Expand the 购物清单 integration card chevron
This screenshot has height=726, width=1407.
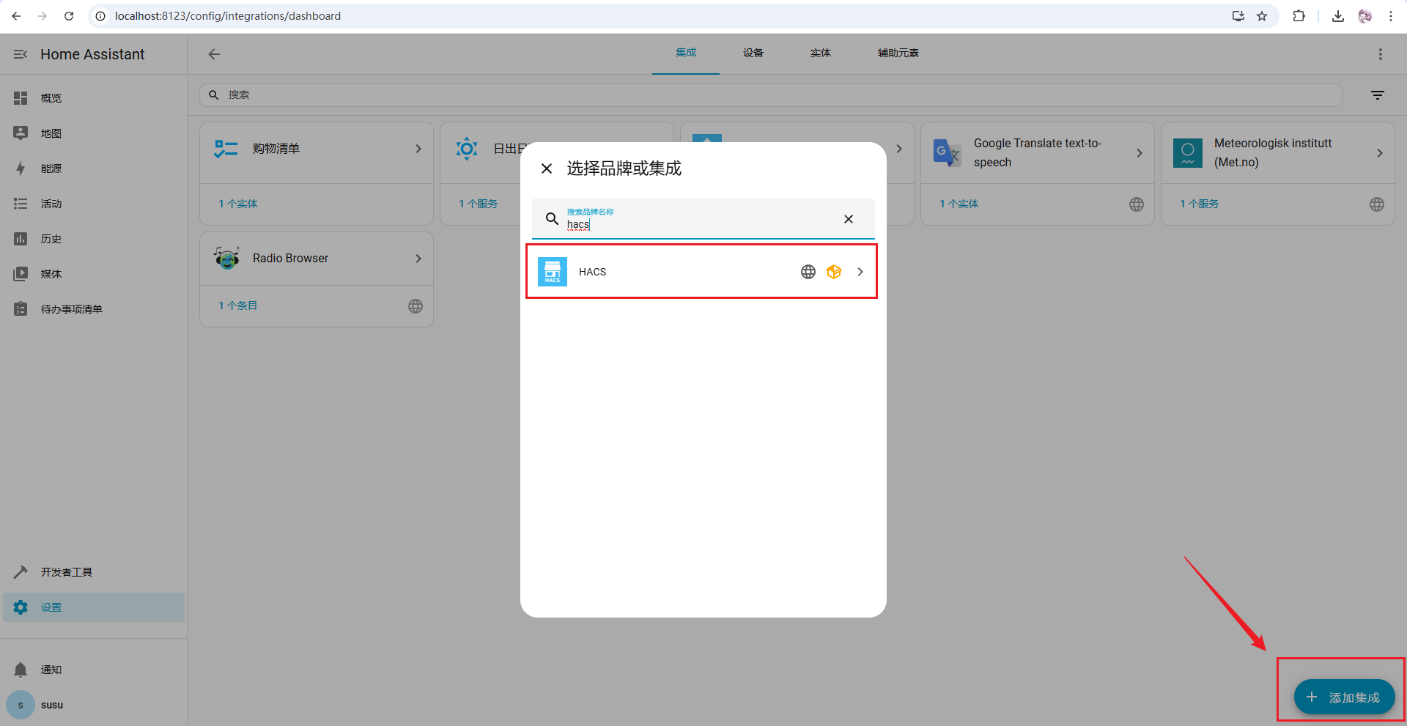[418, 149]
